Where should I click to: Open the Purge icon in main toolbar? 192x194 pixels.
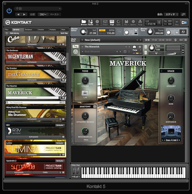pos(140,22)
